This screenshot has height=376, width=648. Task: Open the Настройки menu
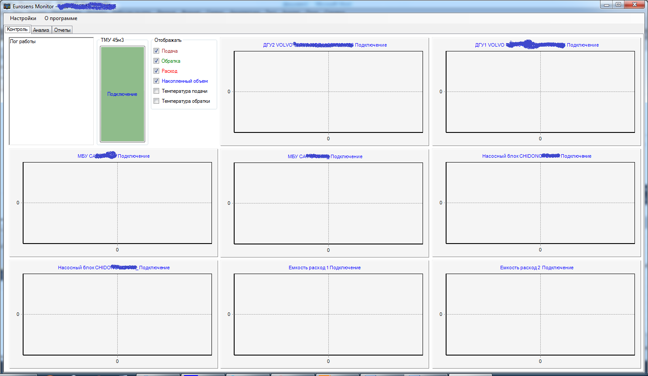[23, 18]
